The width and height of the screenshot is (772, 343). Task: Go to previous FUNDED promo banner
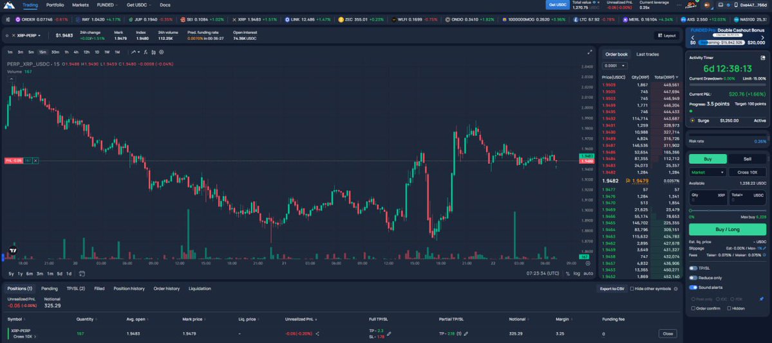tap(693, 37)
